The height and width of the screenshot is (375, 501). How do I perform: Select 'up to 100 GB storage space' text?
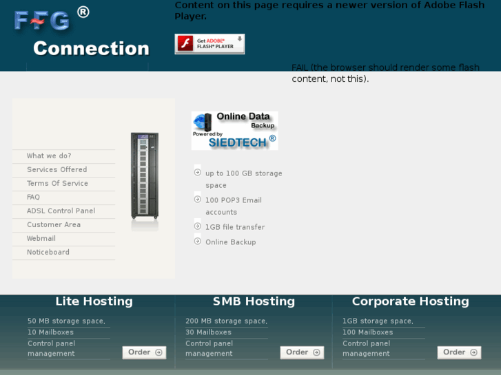click(244, 179)
